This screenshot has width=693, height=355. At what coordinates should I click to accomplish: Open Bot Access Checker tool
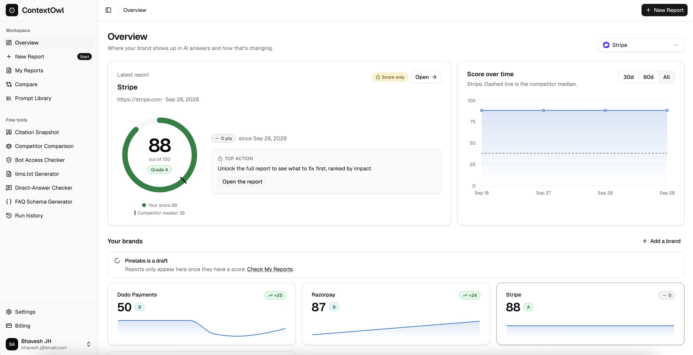[49, 160]
